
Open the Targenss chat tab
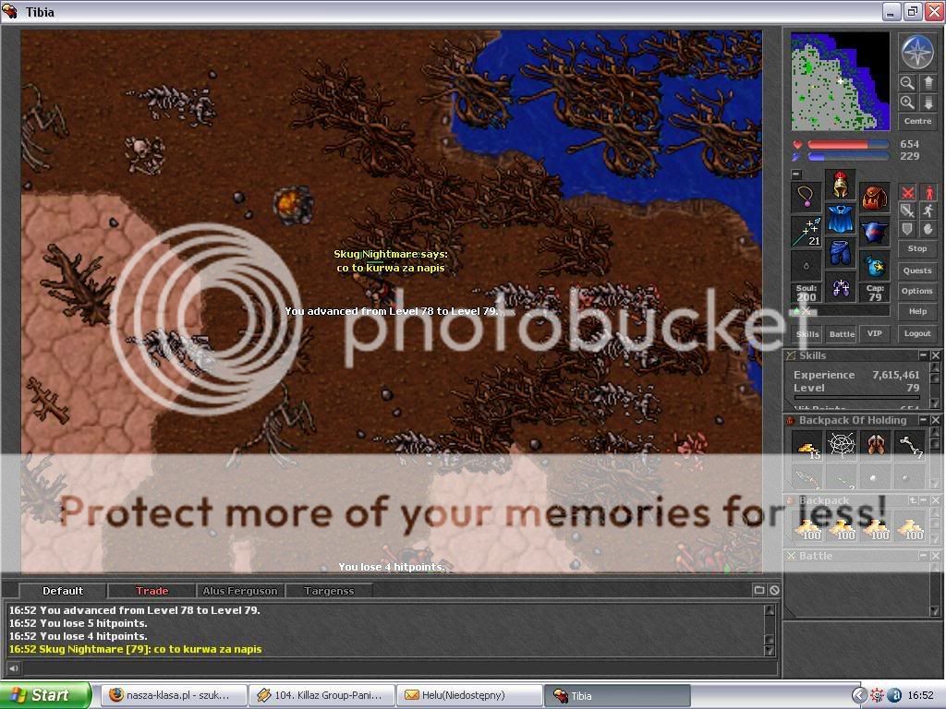point(329,591)
